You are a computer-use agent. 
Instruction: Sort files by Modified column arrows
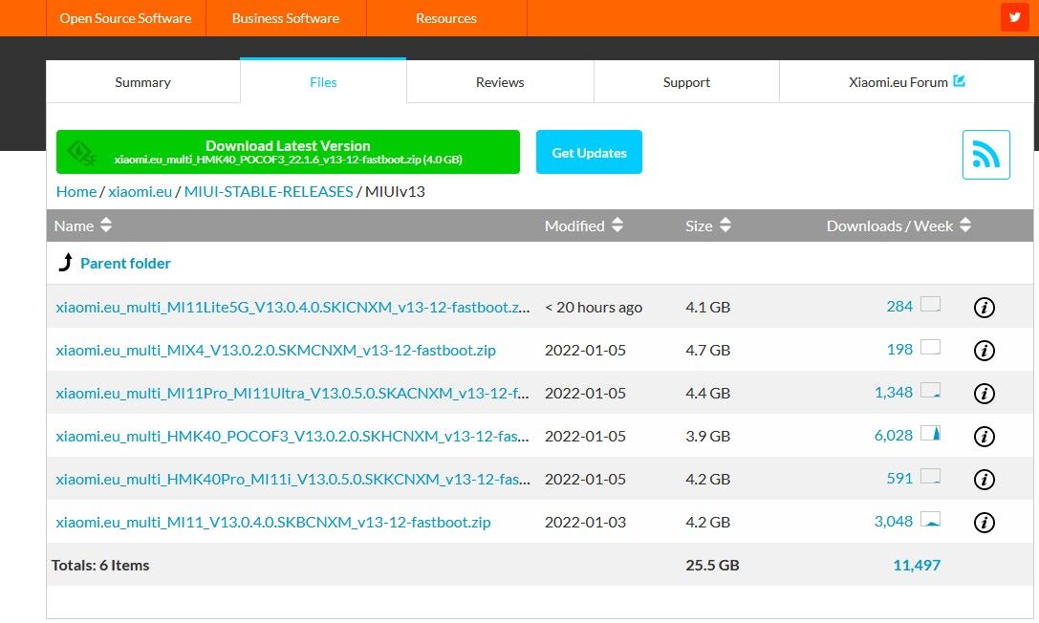617,226
